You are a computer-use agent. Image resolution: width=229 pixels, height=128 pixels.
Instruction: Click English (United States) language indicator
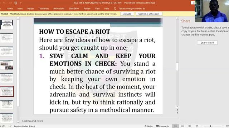click(x=24, y=126)
